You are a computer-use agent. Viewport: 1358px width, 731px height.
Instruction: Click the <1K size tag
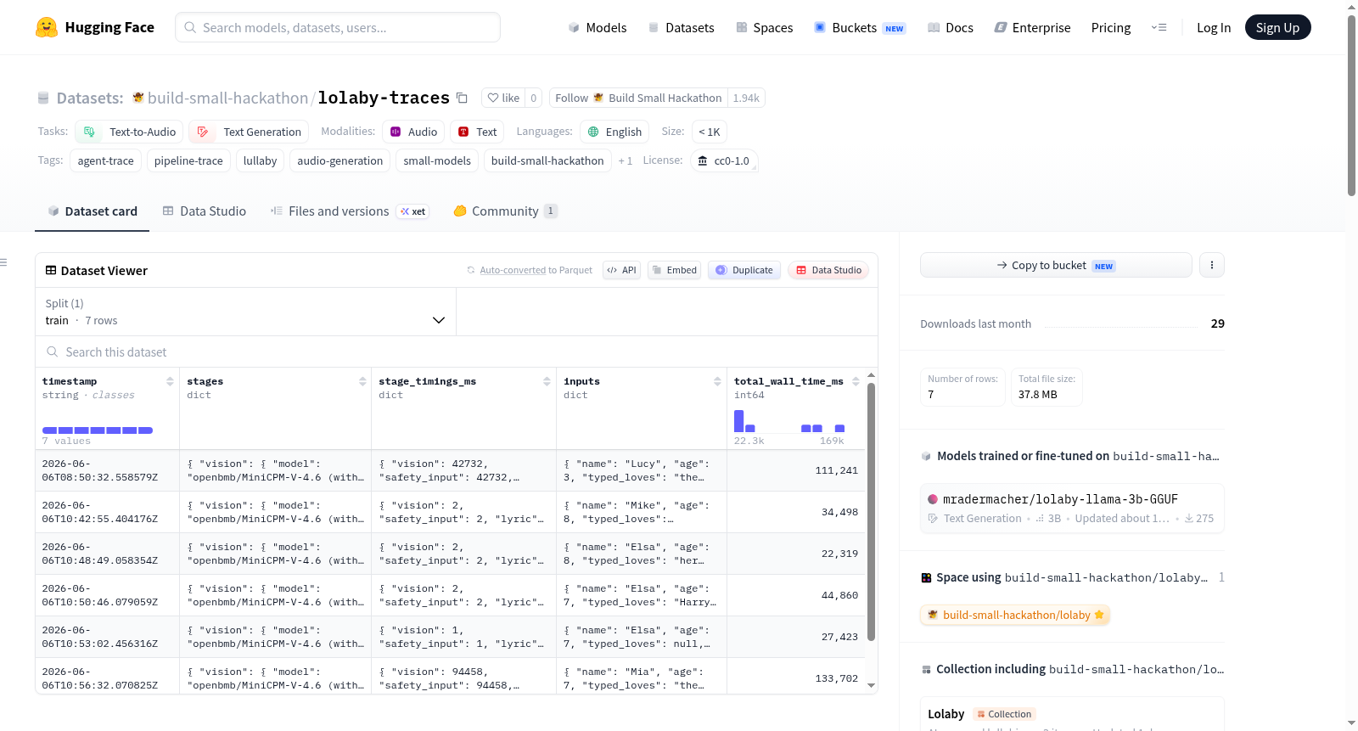(710, 132)
